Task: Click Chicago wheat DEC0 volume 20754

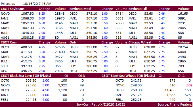Action: [x=183, y=47]
